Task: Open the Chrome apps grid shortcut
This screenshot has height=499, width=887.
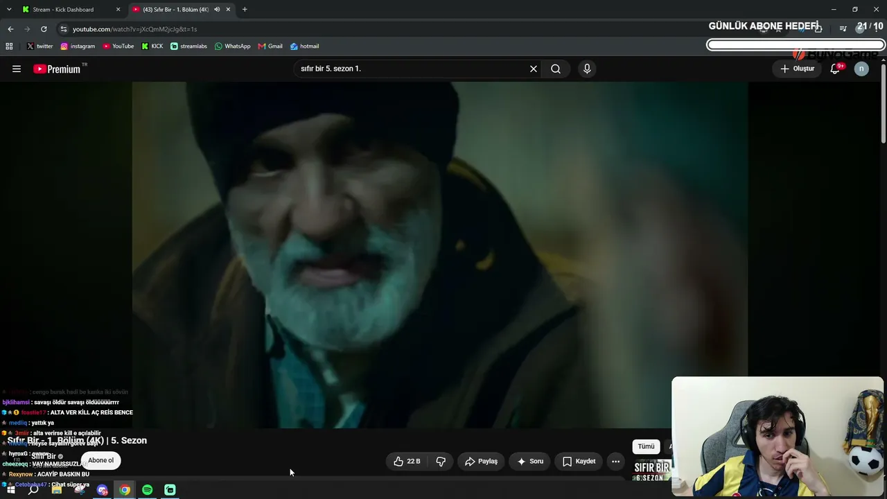Action: pos(9,46)
